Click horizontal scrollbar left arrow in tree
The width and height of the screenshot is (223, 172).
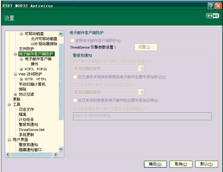8,155
